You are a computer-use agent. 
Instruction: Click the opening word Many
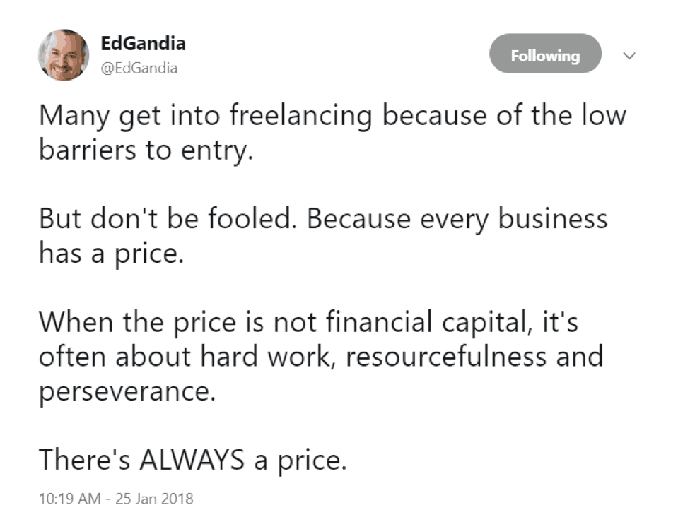click(x=74, y=117)
